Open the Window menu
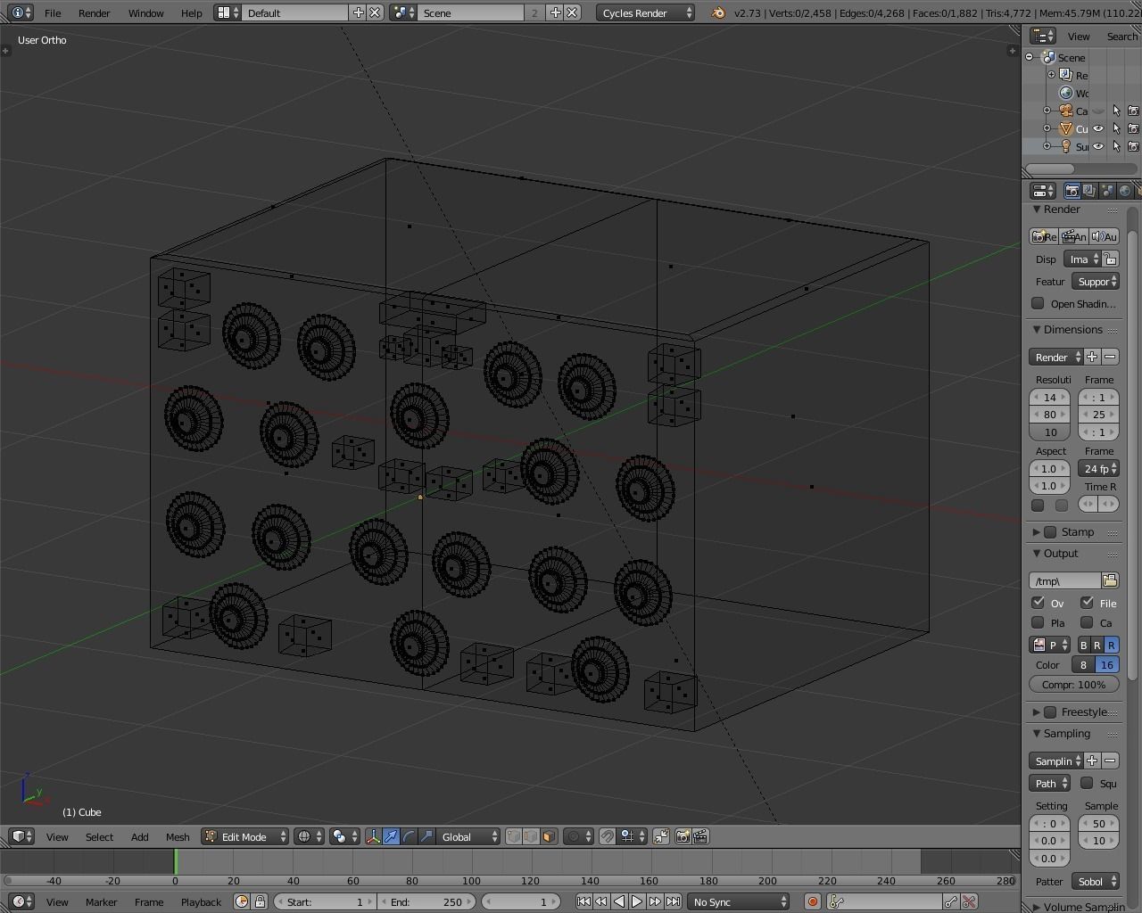1142x913 pixels. click(x=145, y=12)
